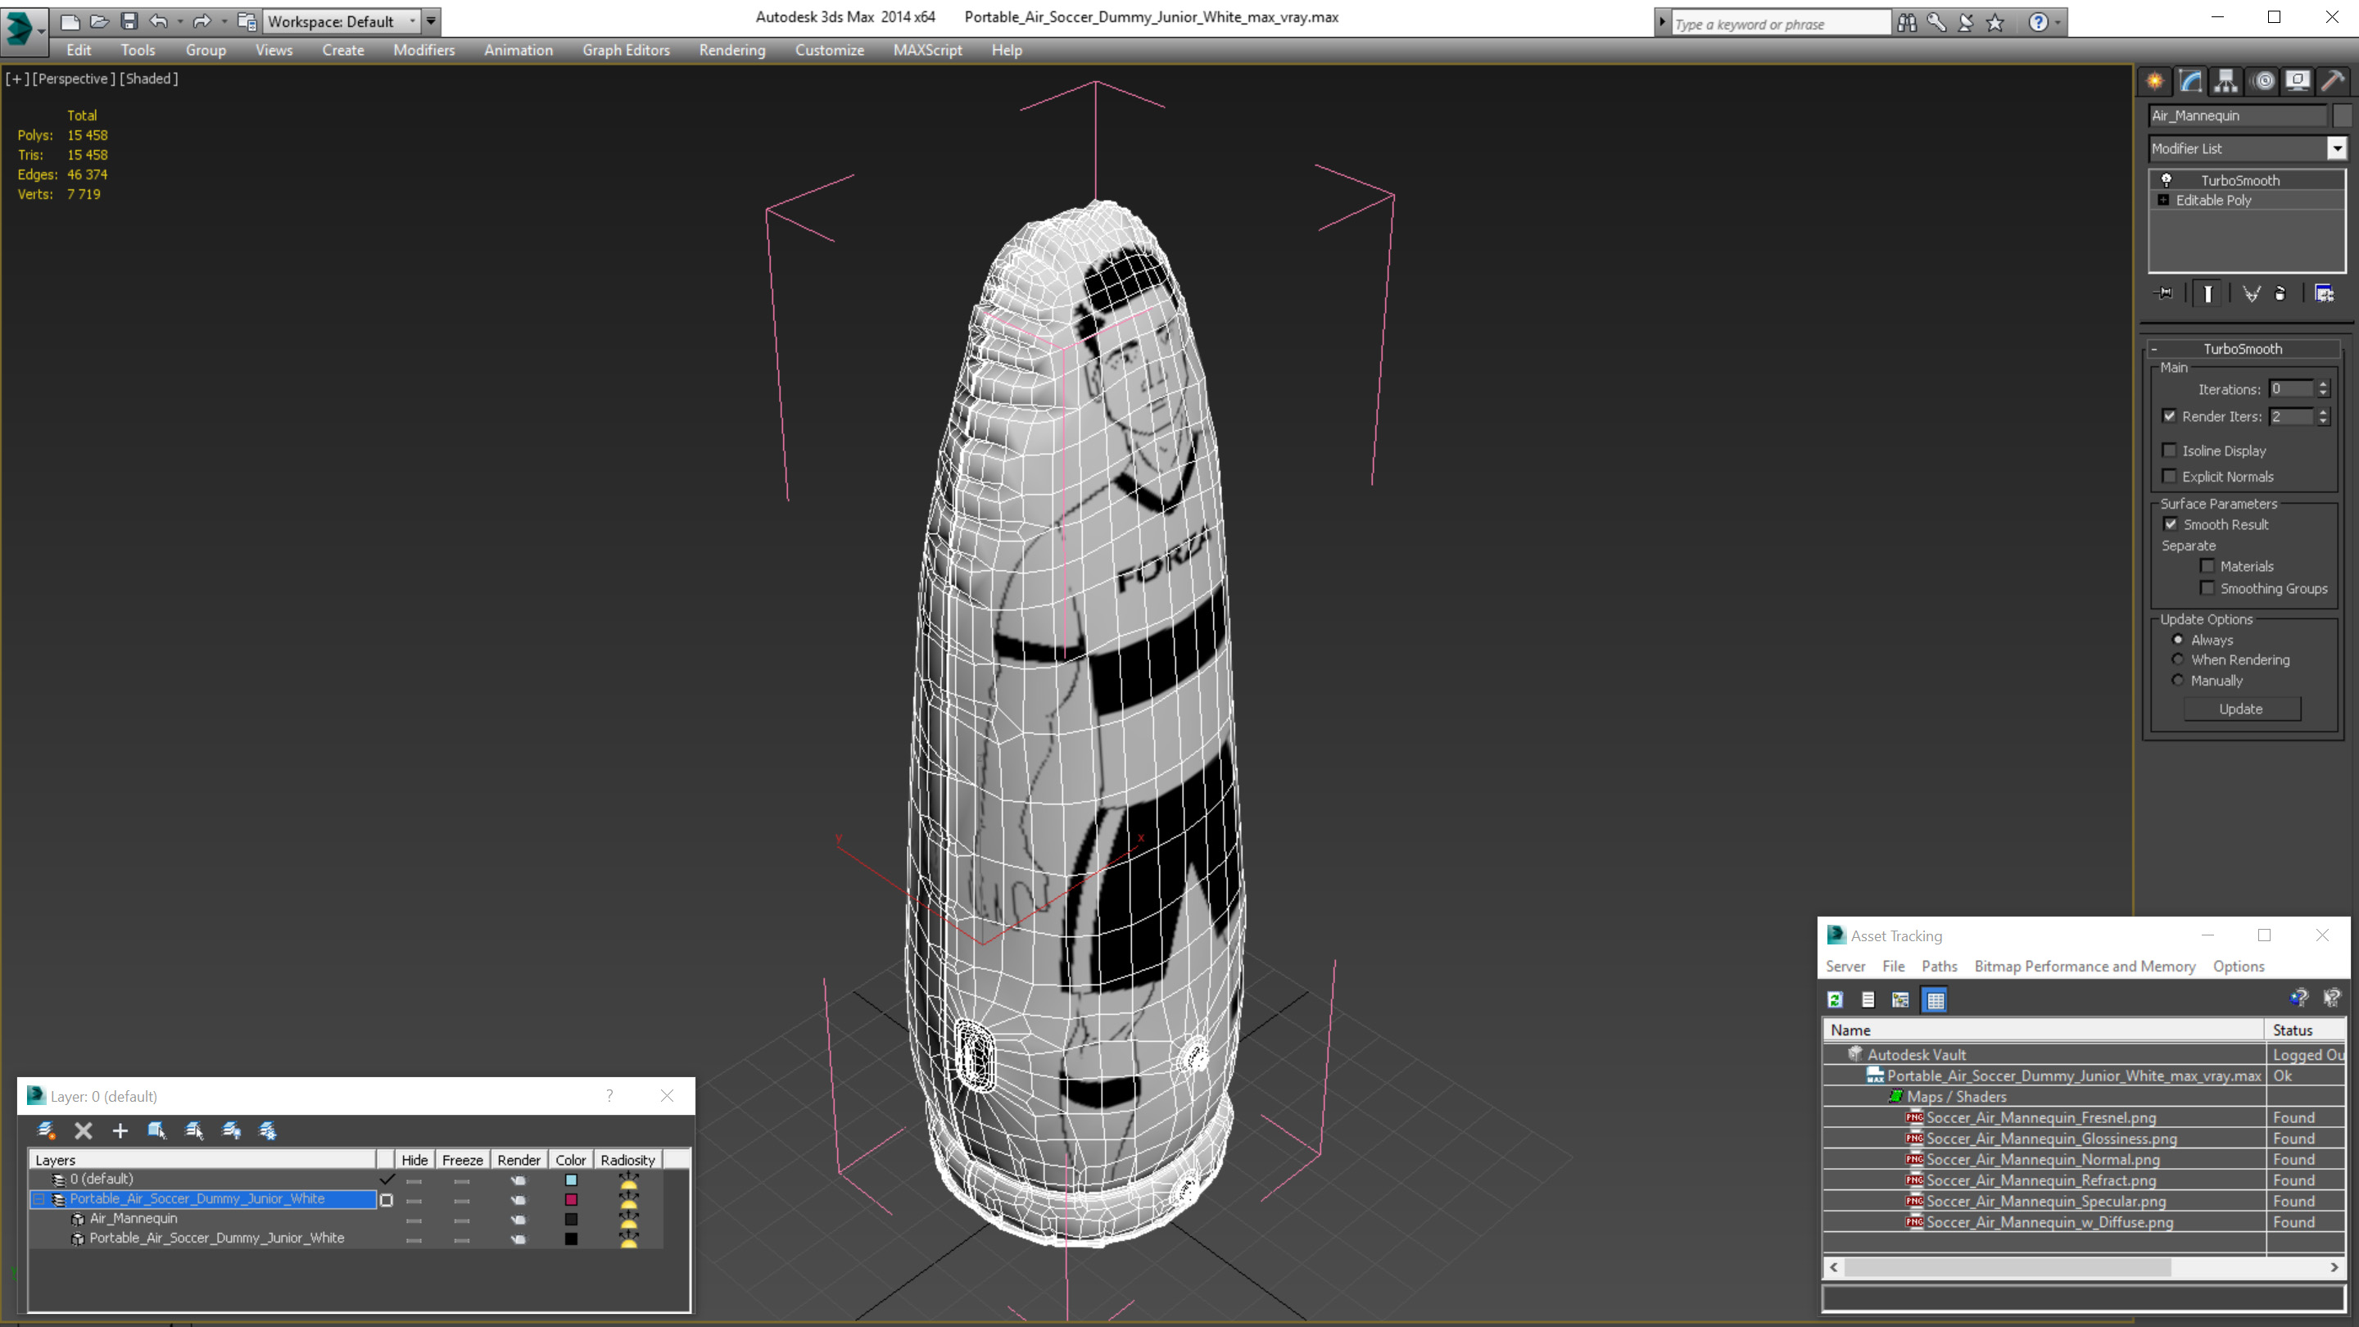Viewport: 2359px width, 1327px height.
Task: Enable Isoline Display checkbox
Action: point(2170,451)
